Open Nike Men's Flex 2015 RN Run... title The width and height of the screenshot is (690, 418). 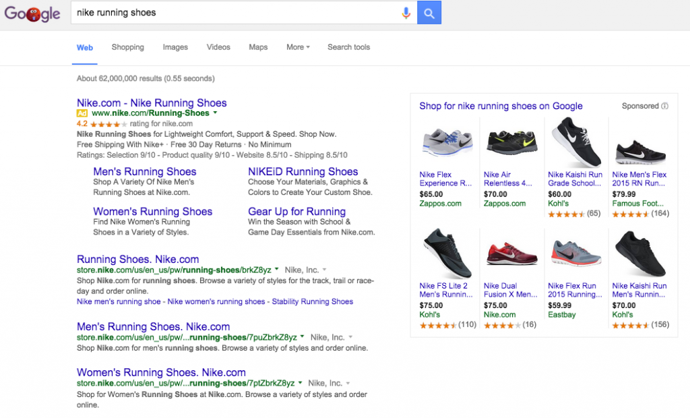(x=639, y=179)
